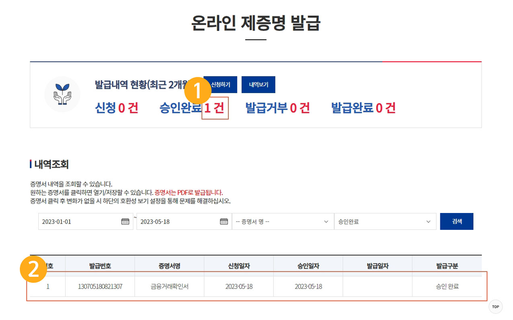513x320 pixels.
Task: Click the hands-holding-sprout issuance icon
Action: pyautogui.click(x=62, y=95)
